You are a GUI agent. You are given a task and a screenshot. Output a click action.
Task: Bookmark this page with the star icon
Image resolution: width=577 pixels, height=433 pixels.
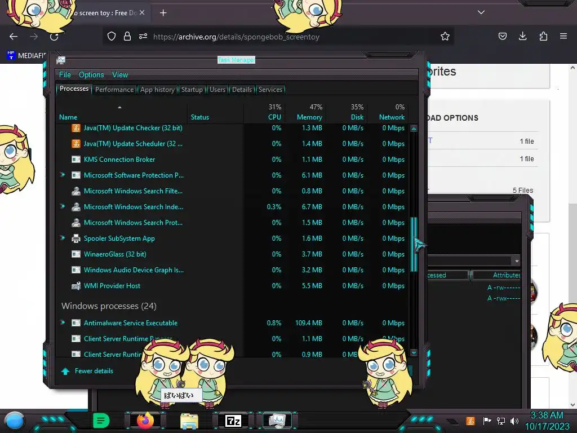(445, 36)
